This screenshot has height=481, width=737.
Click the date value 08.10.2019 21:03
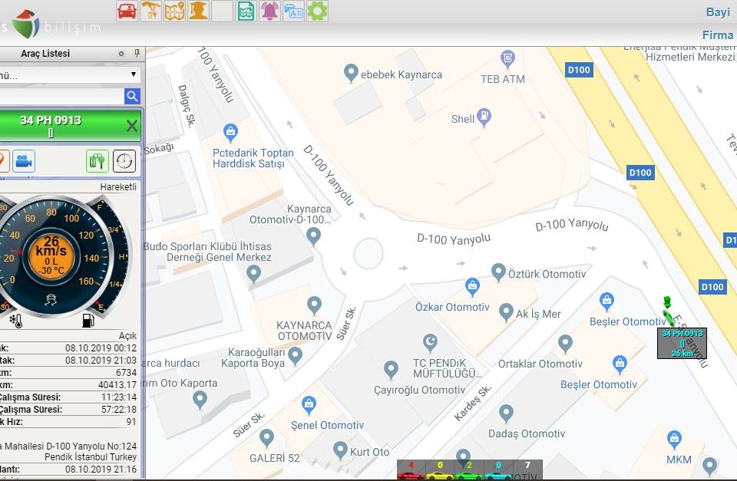[101, 361]
